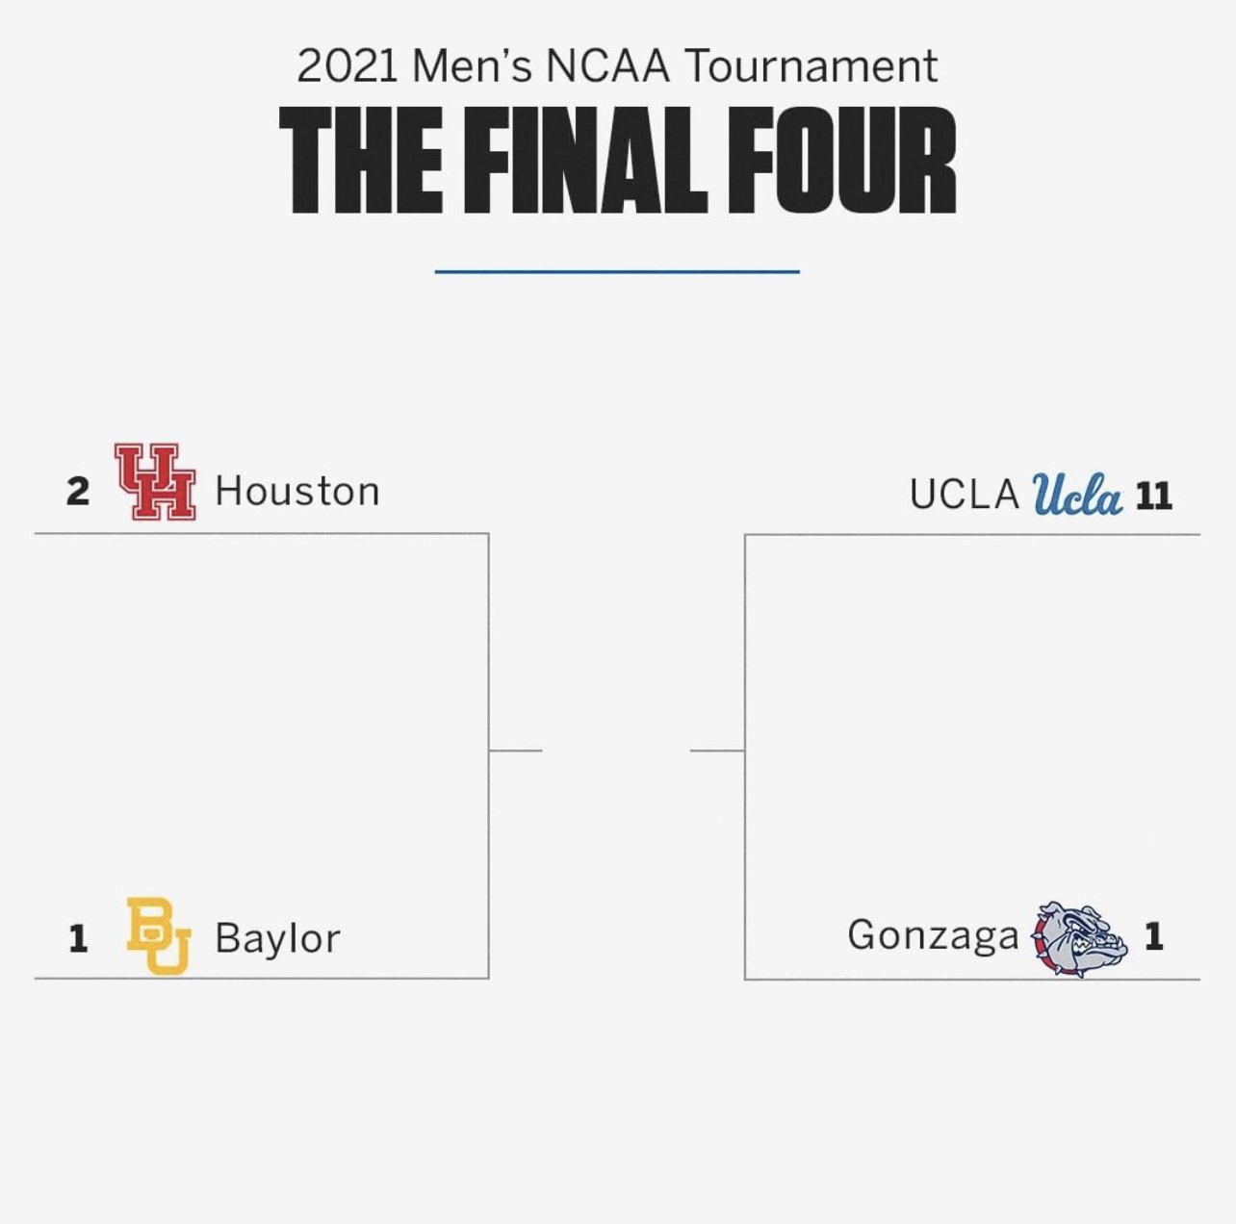Select the 2021 Men's NCAA Tournament subtitle
The width and height of the screenshot is (1236, 1224).
pyautogui.click(x=617, y=66)
